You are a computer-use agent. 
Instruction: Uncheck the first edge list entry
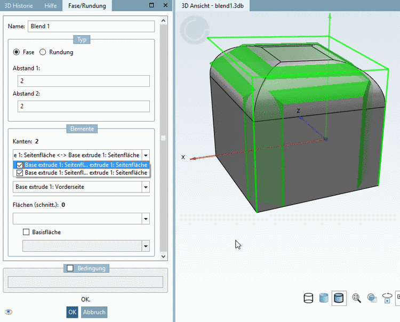20,165
